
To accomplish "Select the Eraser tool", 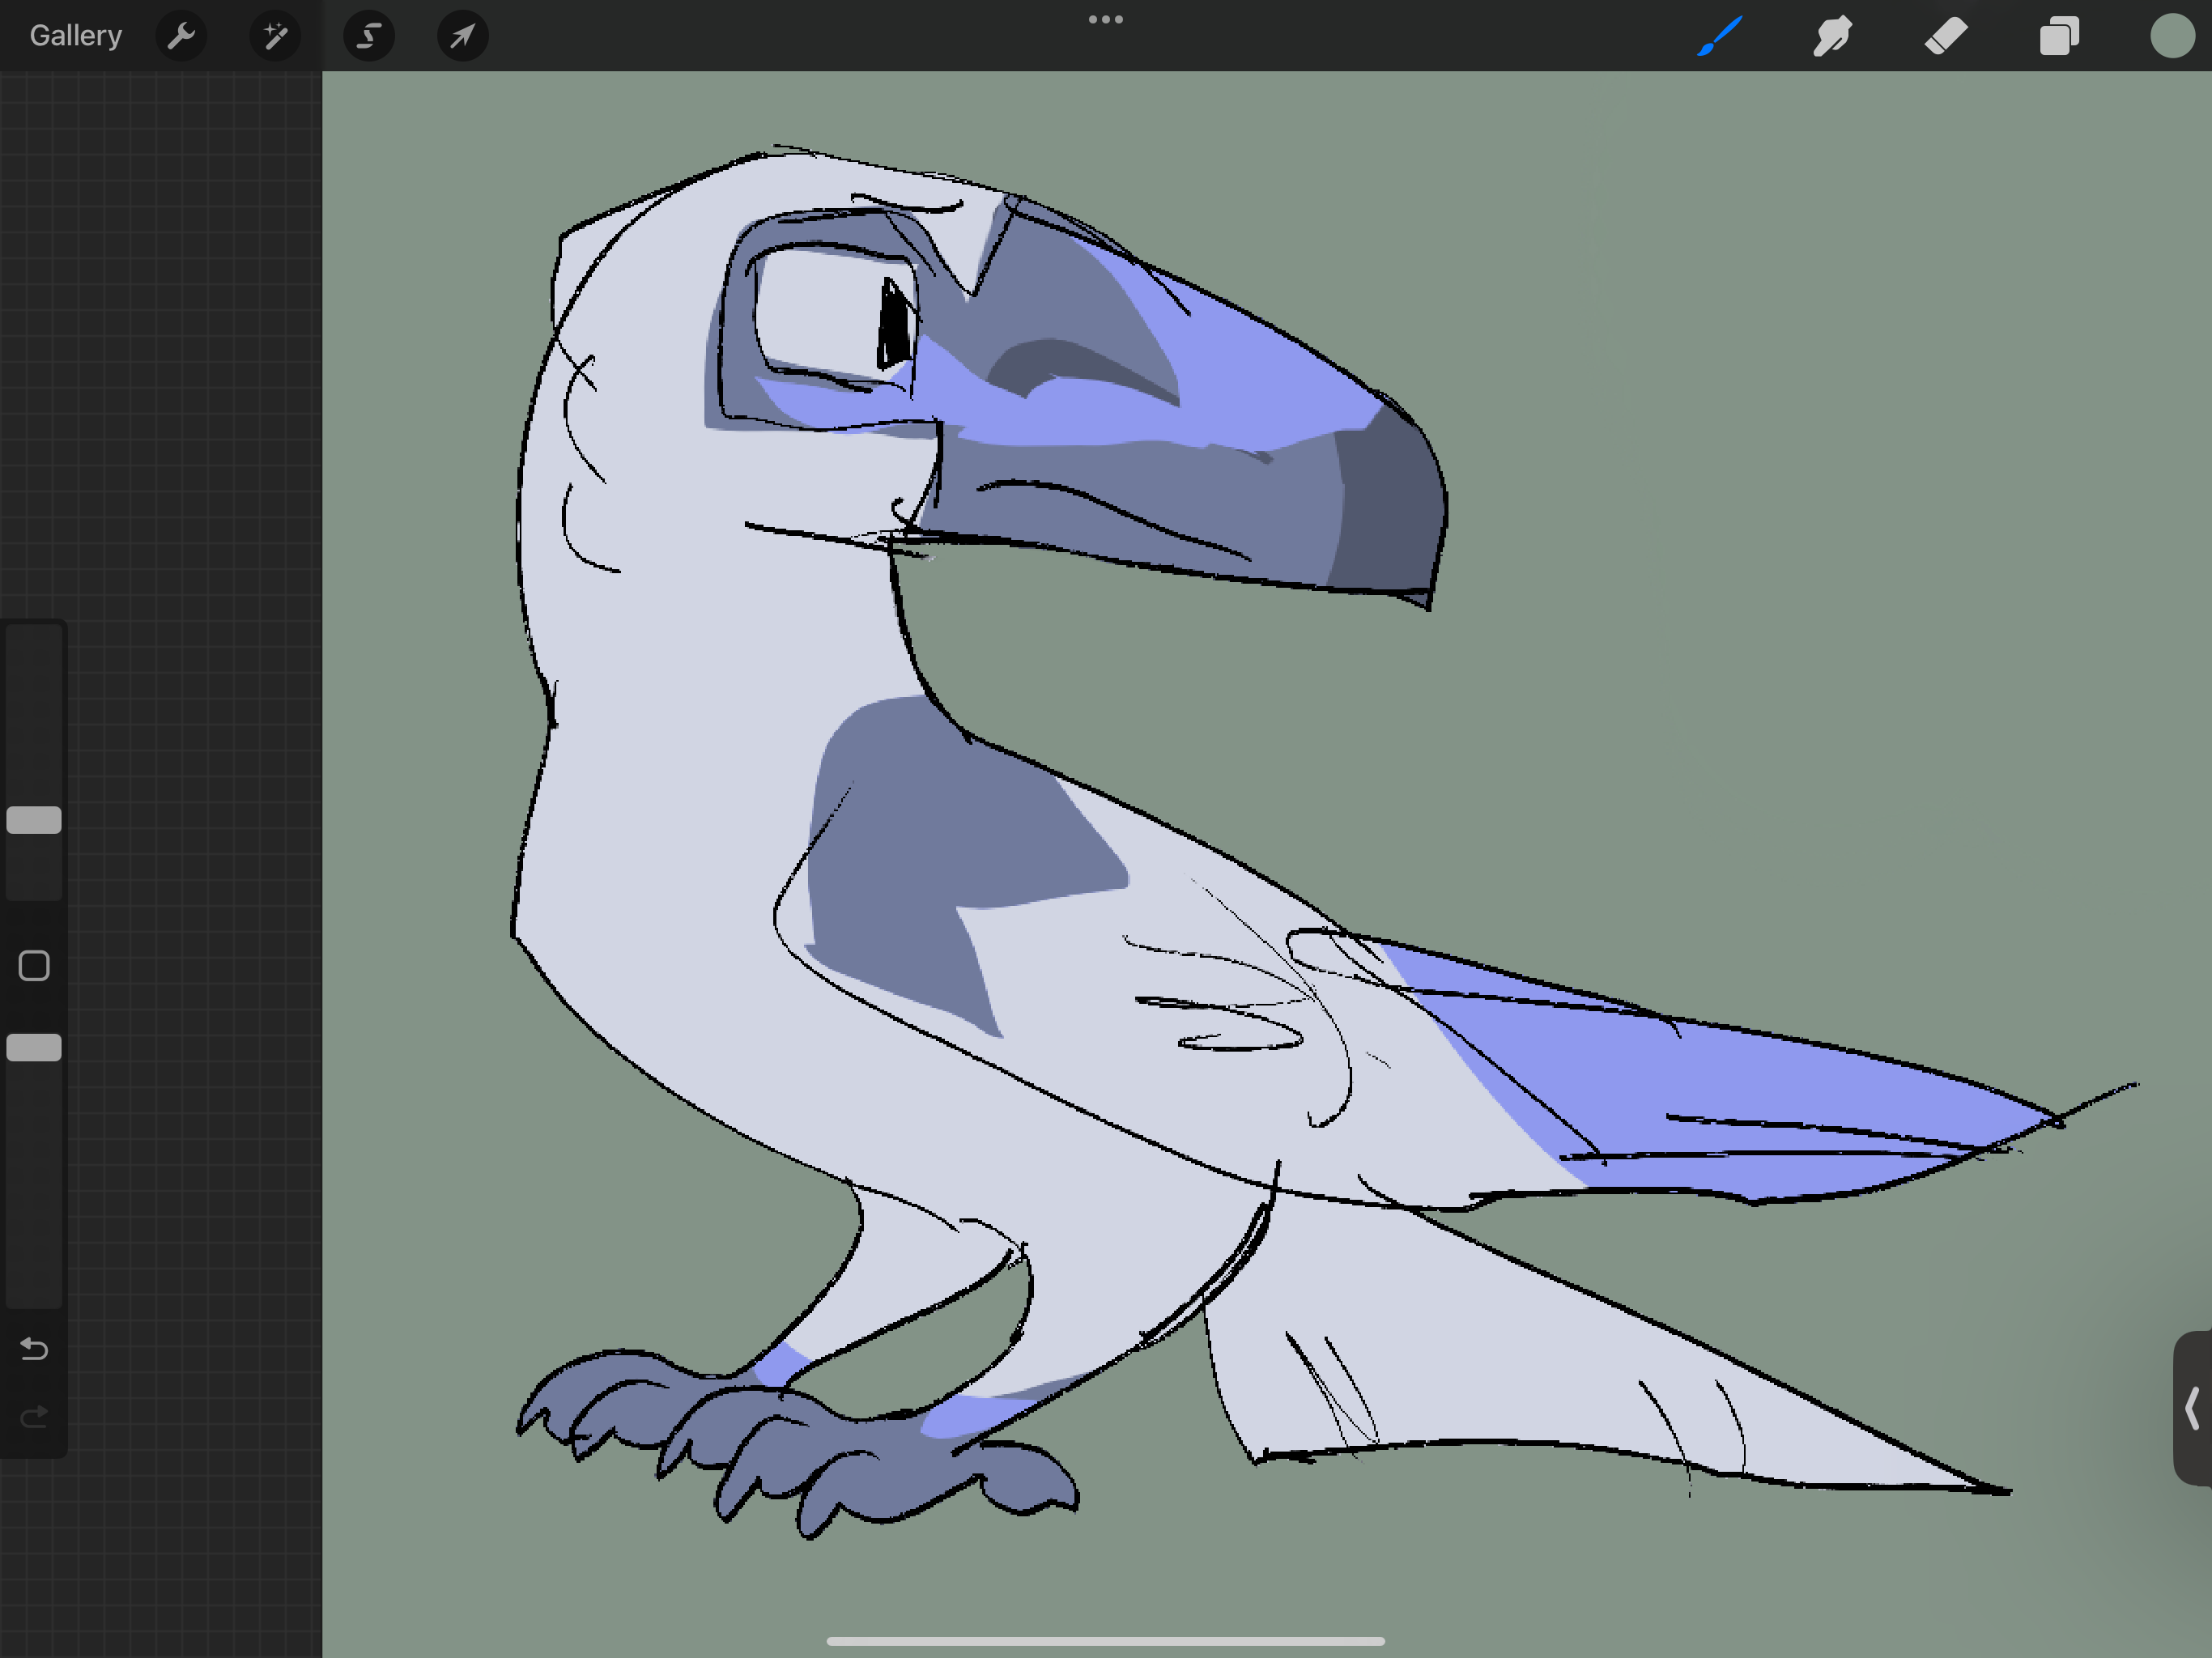I will click(x=1945, y=36).
